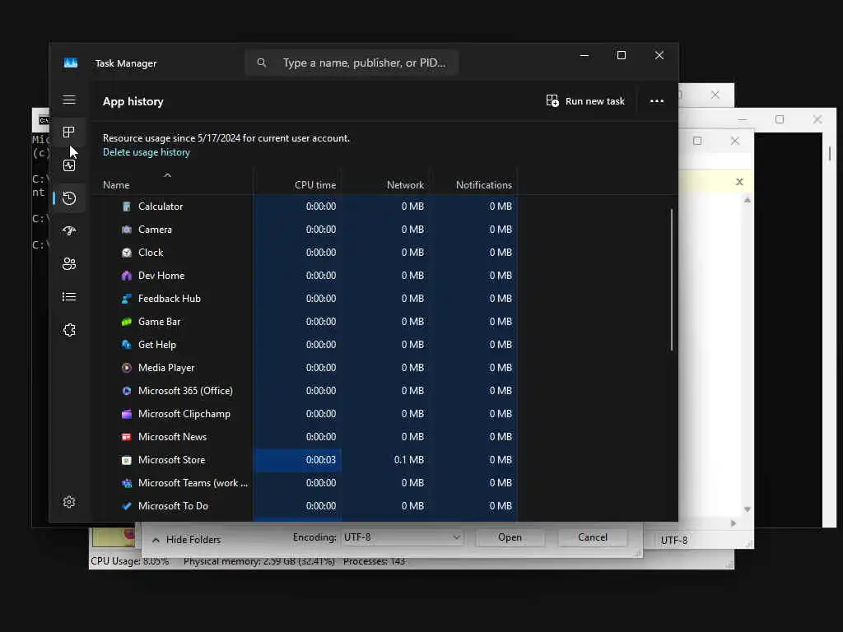The height and width of the screenshot is (632, 843).
Task: Click the Microsoft News app icon
Action: 126,437
